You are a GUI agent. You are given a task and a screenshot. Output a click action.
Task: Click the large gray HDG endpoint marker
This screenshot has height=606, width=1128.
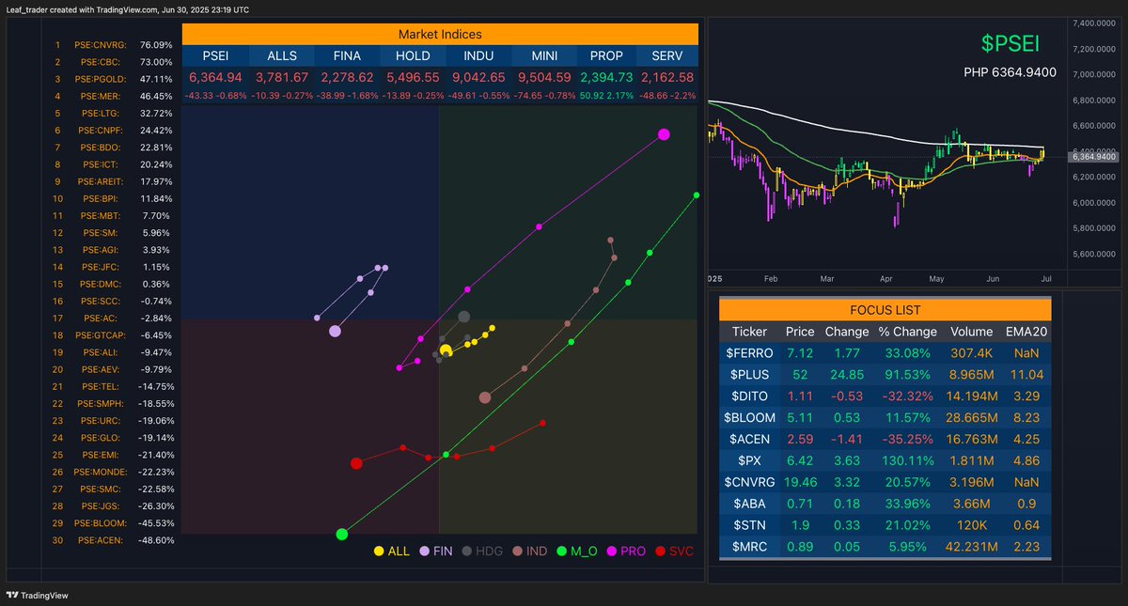(463, 318)
